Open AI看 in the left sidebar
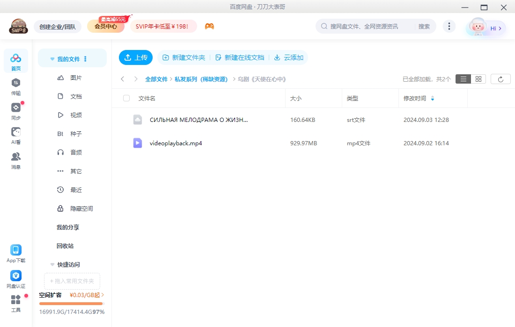This screenshot has height=327, width=515. click(15, 135)
